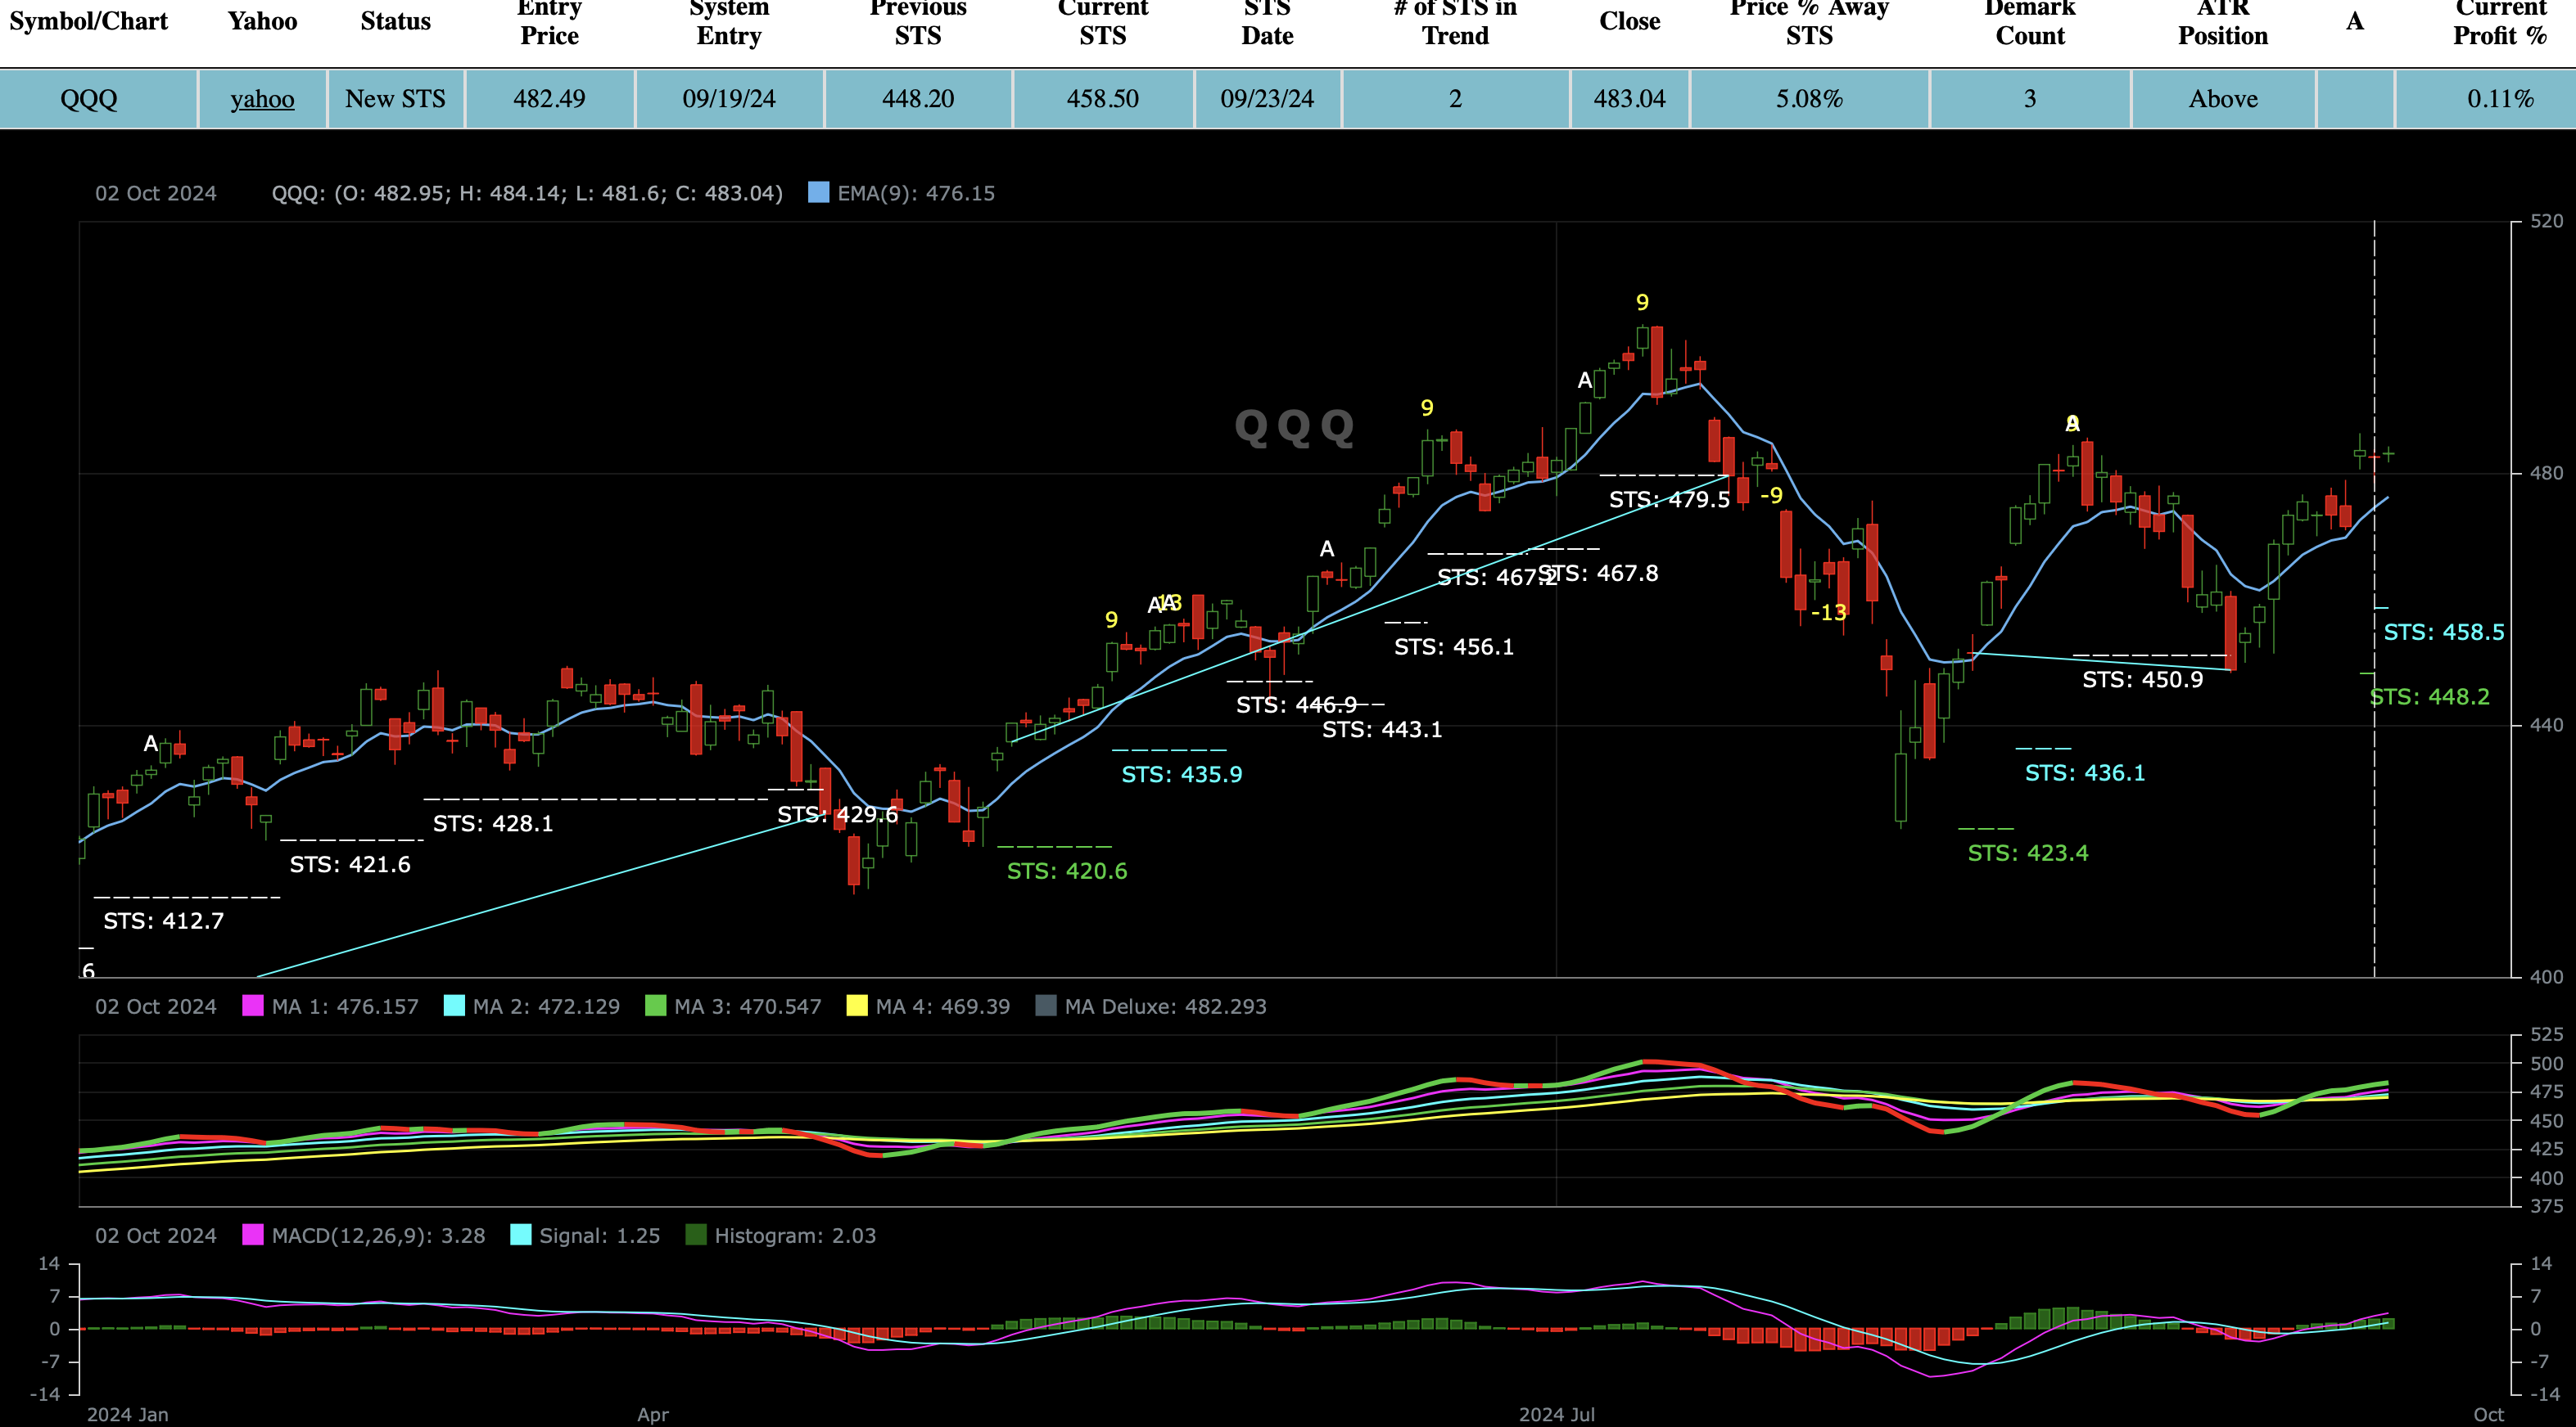Click the Previous STS column header
Viewport: 2576px width, 1427px height.
click(918, 22)
